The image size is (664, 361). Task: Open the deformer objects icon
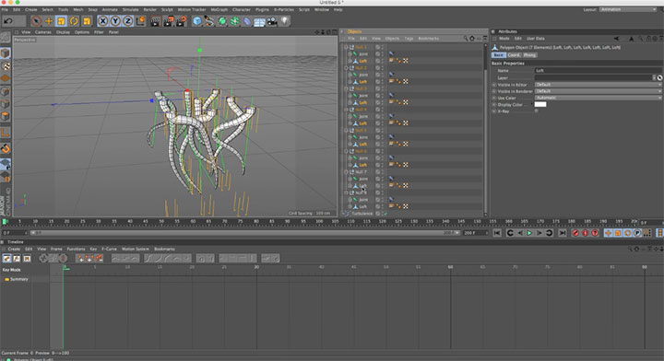tap(247, 20)
